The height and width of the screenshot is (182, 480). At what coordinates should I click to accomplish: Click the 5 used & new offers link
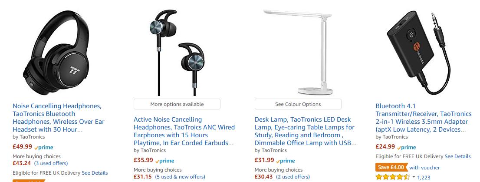pyautogui.click(x=180, y=177)
